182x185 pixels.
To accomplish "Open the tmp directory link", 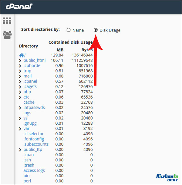I will 27,71.
